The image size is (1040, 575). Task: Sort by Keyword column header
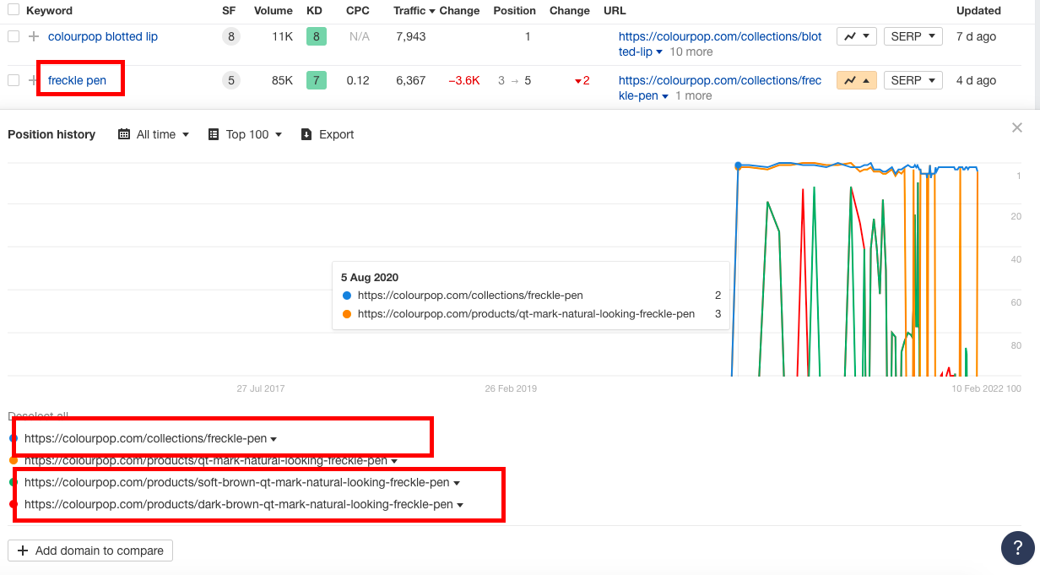pyautogui.click(x=49, y=11)
